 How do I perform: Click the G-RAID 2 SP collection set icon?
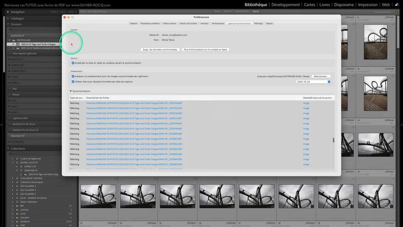pos(22,166)
